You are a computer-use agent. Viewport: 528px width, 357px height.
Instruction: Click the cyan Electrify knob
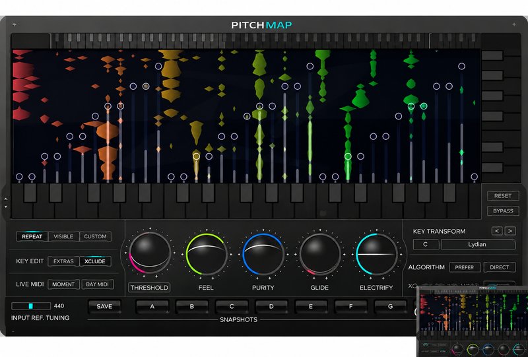point(376,253)
